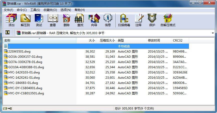217x113 pixels.
Task: Click packed size value 24,092
Action: [110, 93]
